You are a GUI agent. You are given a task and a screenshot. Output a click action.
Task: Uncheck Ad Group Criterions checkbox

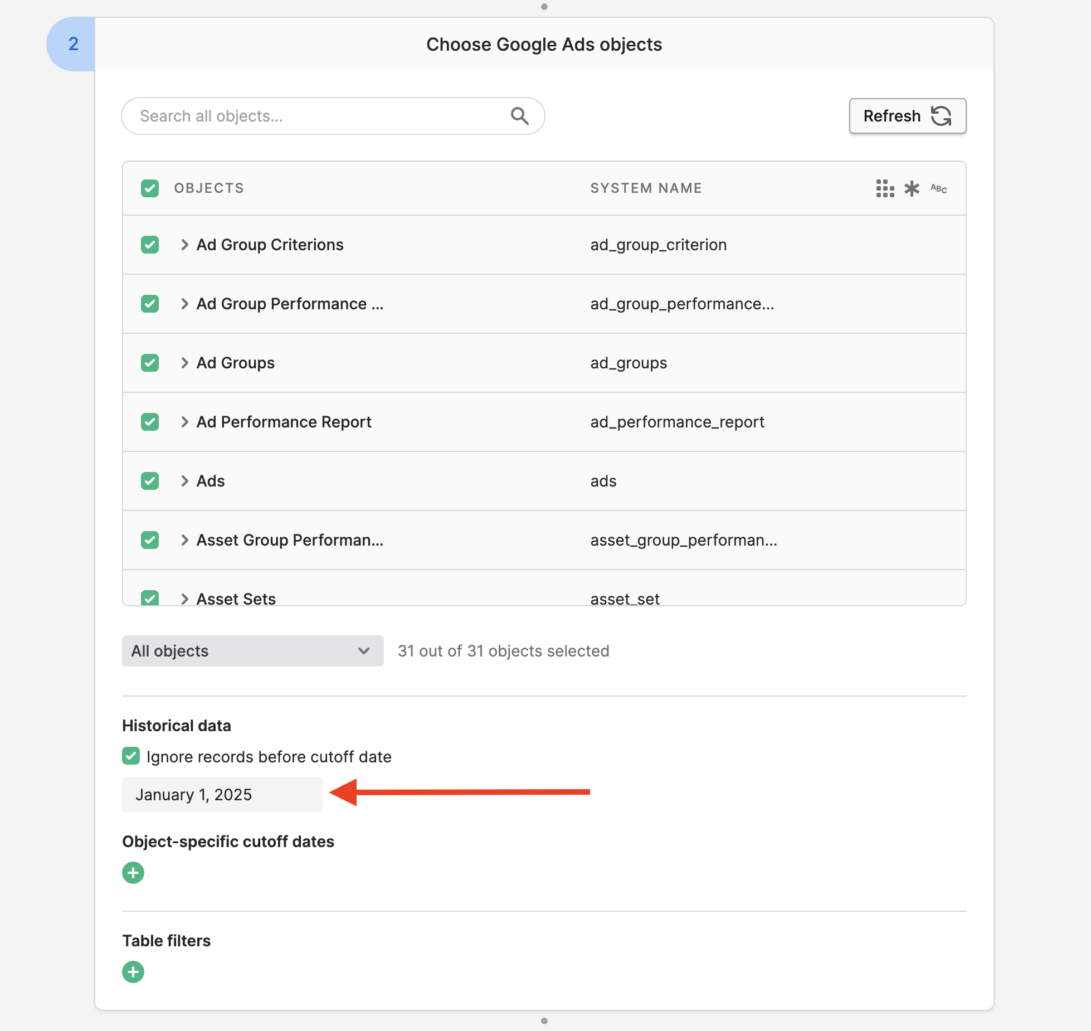coord(150,245)
